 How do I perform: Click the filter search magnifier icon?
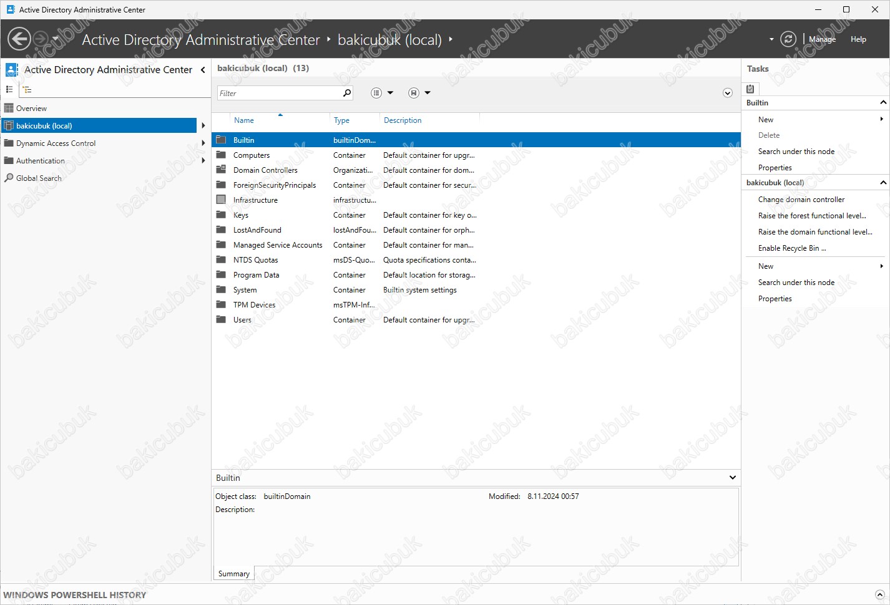(x=347, y=93)
